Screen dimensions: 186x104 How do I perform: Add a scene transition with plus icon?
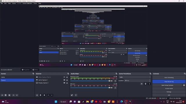coord(142,84)
